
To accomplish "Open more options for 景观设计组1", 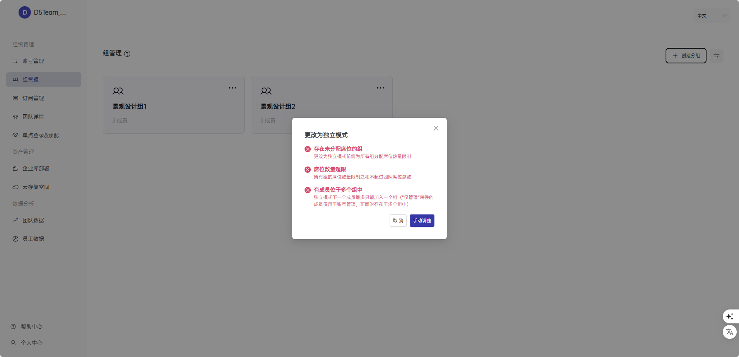I will (232, 88).
